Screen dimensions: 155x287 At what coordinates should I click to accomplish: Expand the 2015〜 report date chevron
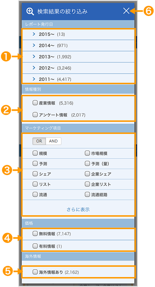tap(34, 34)
